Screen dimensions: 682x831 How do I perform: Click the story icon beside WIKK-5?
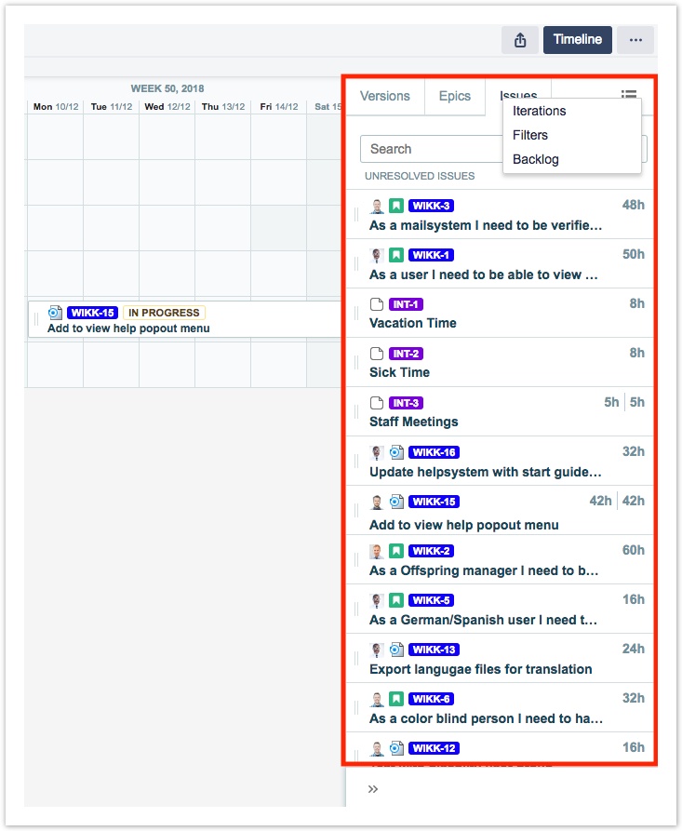pos(395,600)
